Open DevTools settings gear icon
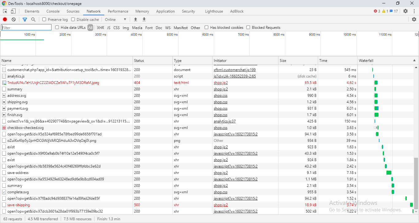This screenshot has width=419, height=223. [x=406, y=11]
